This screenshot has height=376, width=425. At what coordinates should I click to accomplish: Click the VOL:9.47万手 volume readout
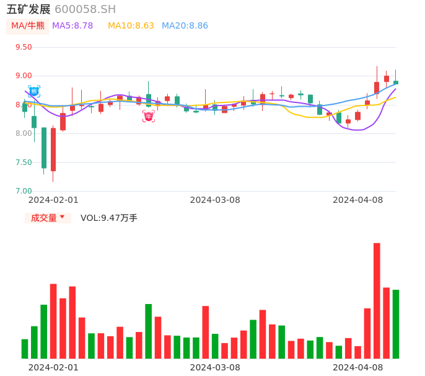(x=109, y=218)
